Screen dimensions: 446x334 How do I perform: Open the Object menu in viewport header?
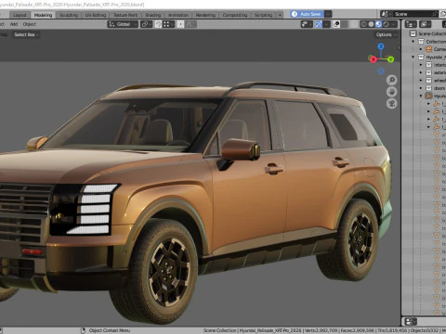click(x=30, y=24)
